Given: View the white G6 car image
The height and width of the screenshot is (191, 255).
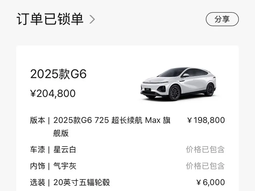Looking at the screenshot, I should [x=178, y=83].
